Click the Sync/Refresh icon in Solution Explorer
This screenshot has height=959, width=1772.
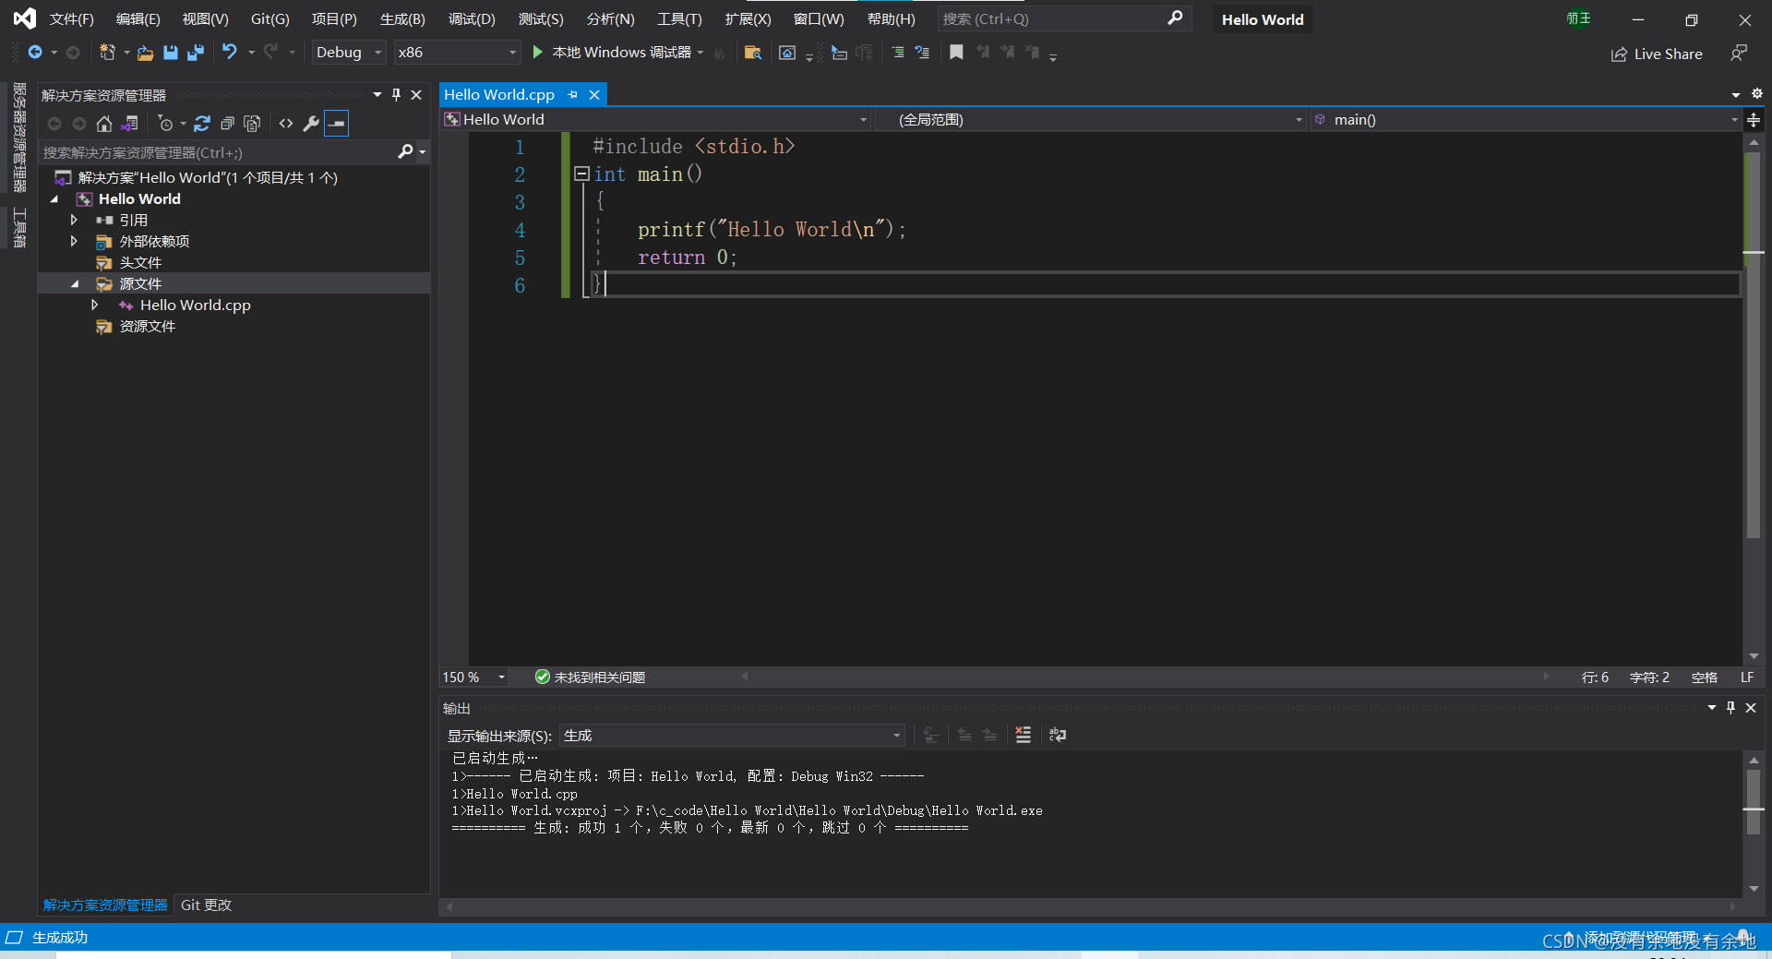click(202, 124)
